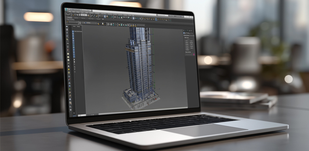Choose the Shapes category icon
The height and width of the screenshot is (151, 309).
point(185,33)
